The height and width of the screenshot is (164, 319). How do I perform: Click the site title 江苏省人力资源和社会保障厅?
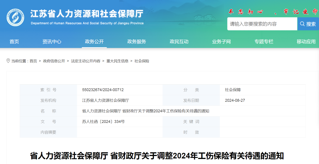[87, 14]
